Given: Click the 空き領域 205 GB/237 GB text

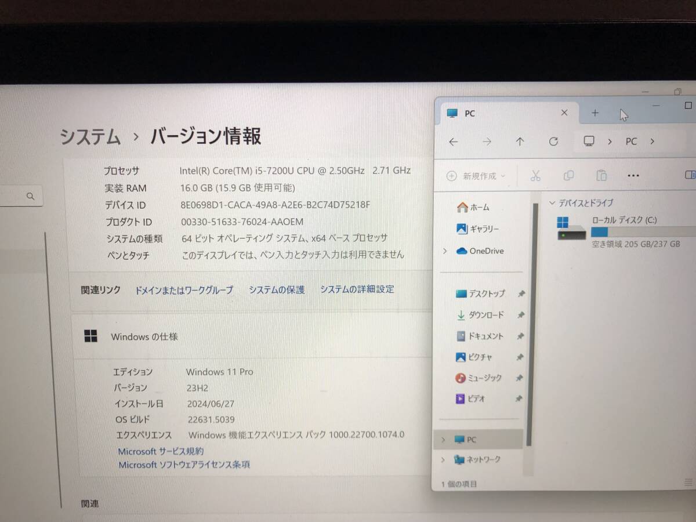Looking at the screenshot, I should 636,244.
